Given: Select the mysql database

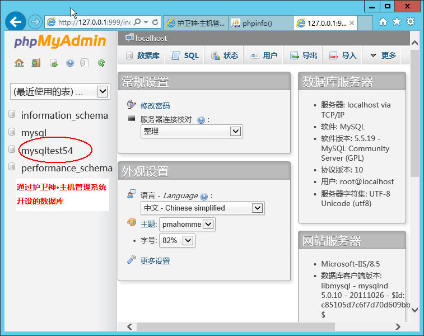Looking at the screenshot, I should tap(34, 133).
